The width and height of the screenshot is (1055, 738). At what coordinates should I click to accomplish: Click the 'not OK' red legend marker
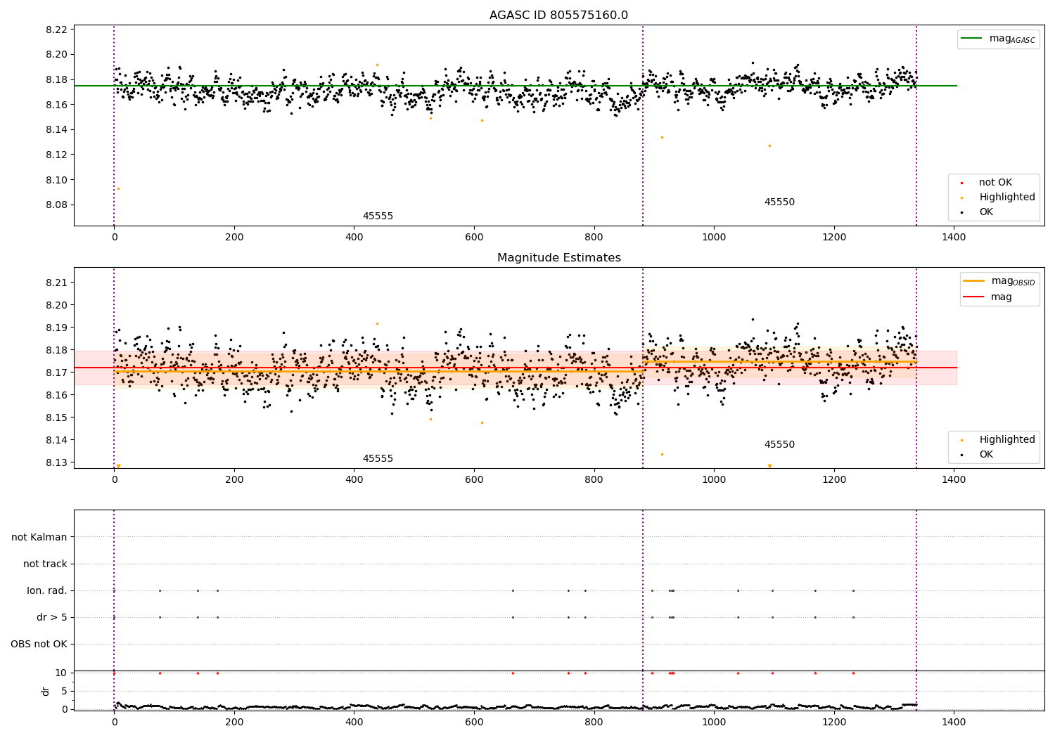point(961,183)
